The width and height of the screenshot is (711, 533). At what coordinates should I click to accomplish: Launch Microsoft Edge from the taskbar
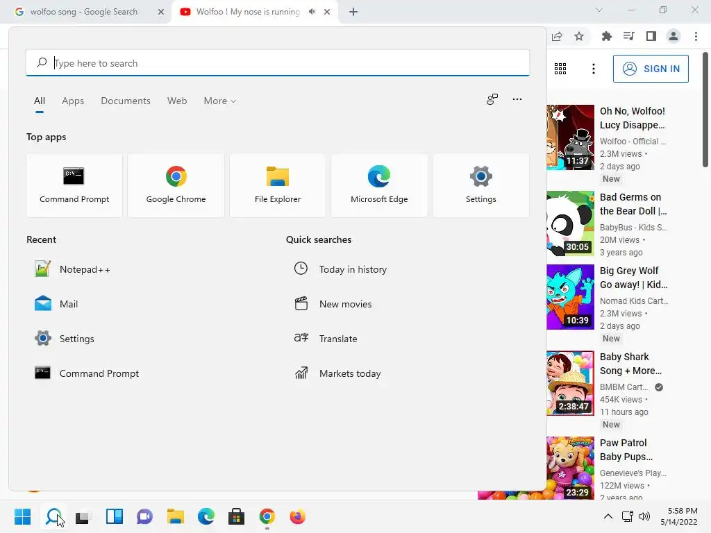click(x=206, y=516)
